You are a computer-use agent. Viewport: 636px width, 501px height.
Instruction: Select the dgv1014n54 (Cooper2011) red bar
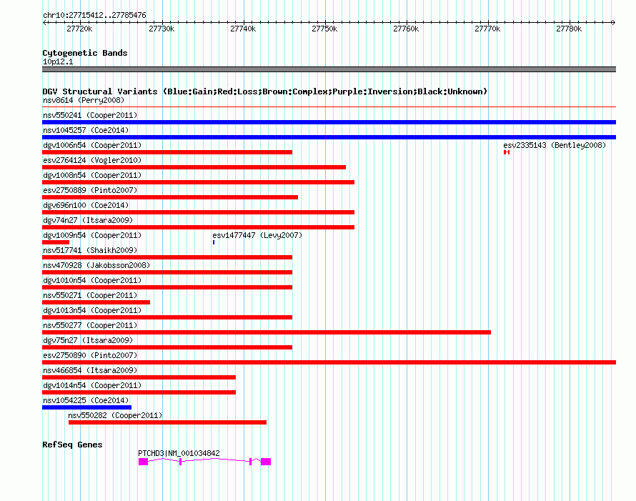pyautogui.click(x=139, y=392)
